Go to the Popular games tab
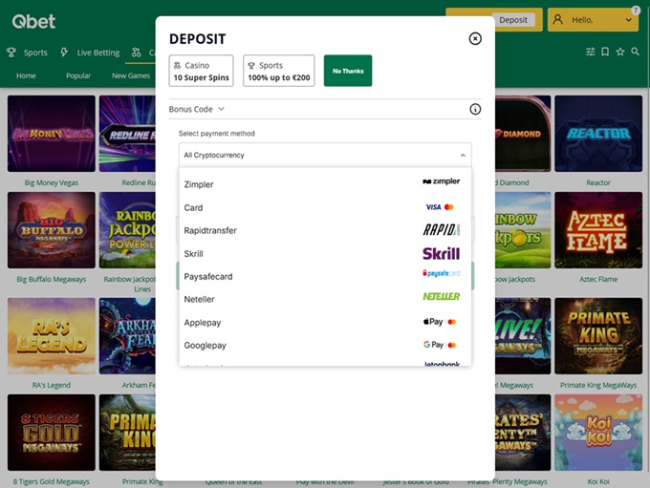Image resolution: width=650 pixels, height=488 pixels. (x=78, y=75)
